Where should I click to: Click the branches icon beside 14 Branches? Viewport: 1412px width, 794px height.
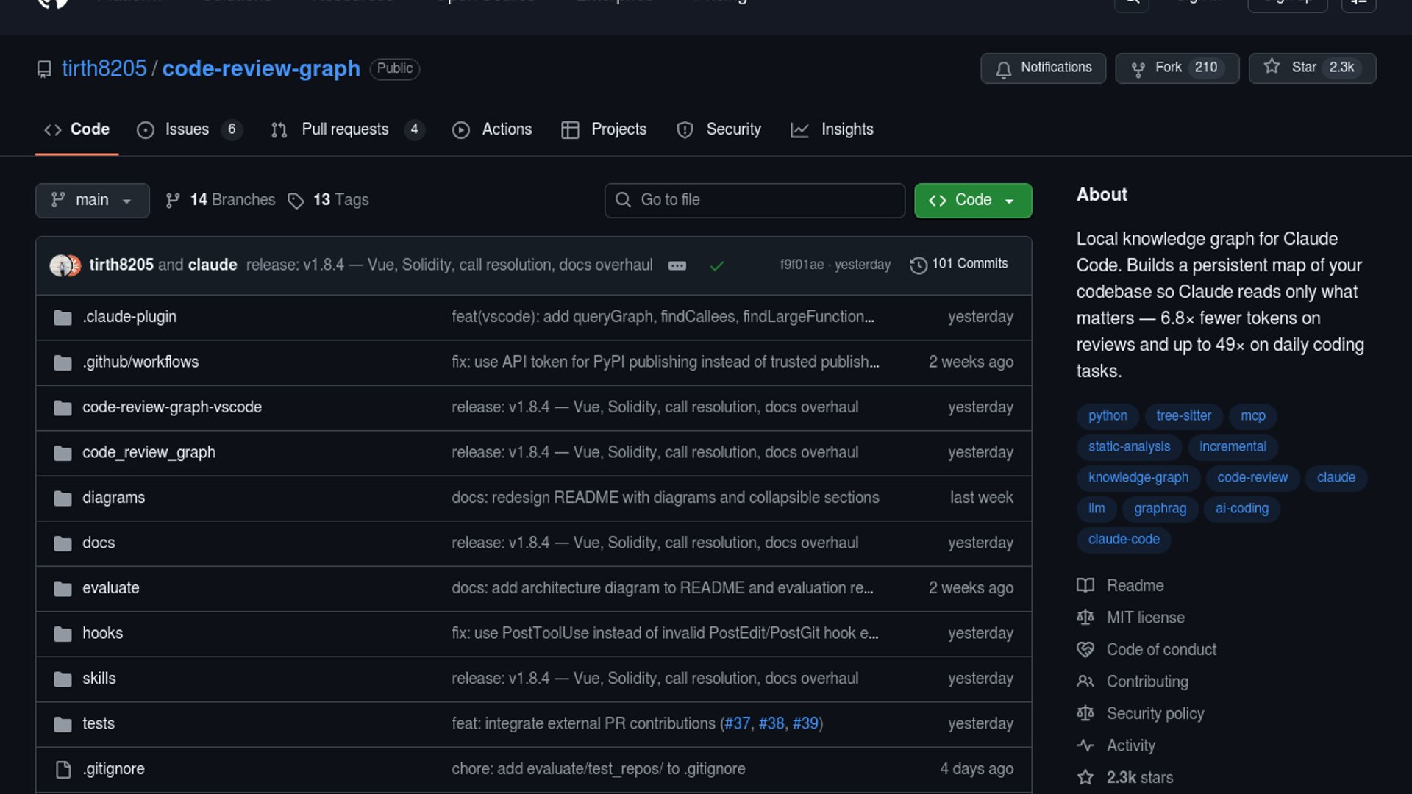click(x=173, y=201)
